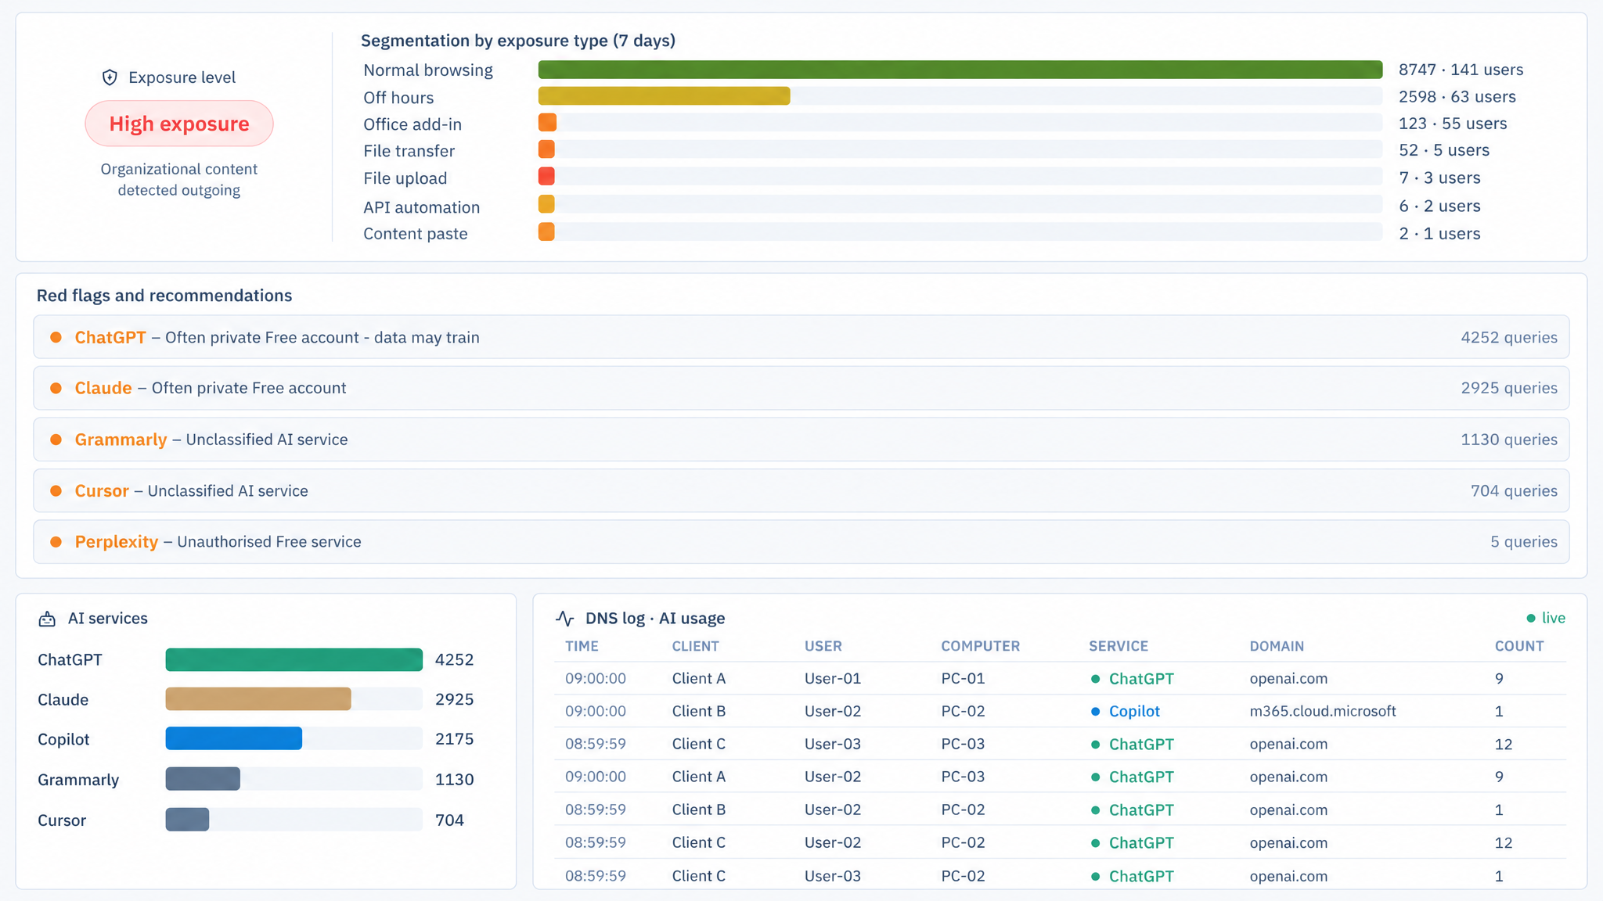The width and height of the screenshot is (1603, 901).
Task: Click the High exposure badge
Action: pyautogui.click(x=179, y=124)
